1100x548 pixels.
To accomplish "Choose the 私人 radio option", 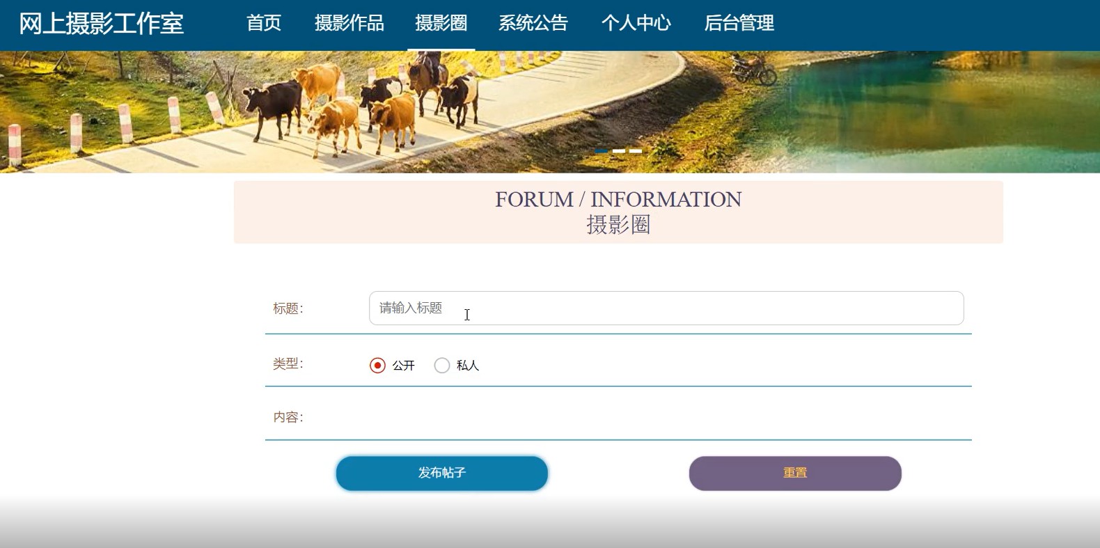I will click(442, 366).
